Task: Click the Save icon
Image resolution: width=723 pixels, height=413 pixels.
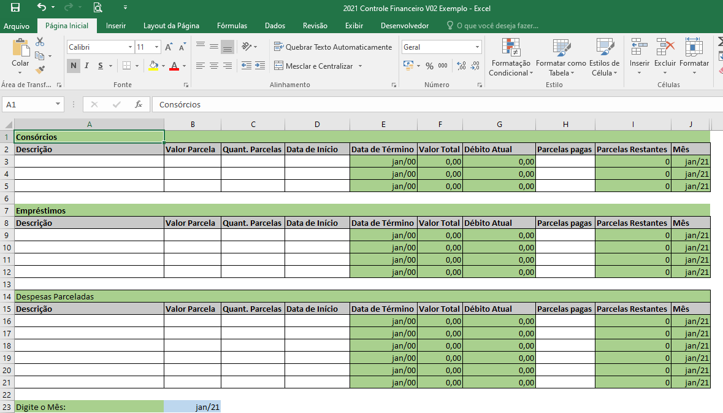Action: pos(15,9)
